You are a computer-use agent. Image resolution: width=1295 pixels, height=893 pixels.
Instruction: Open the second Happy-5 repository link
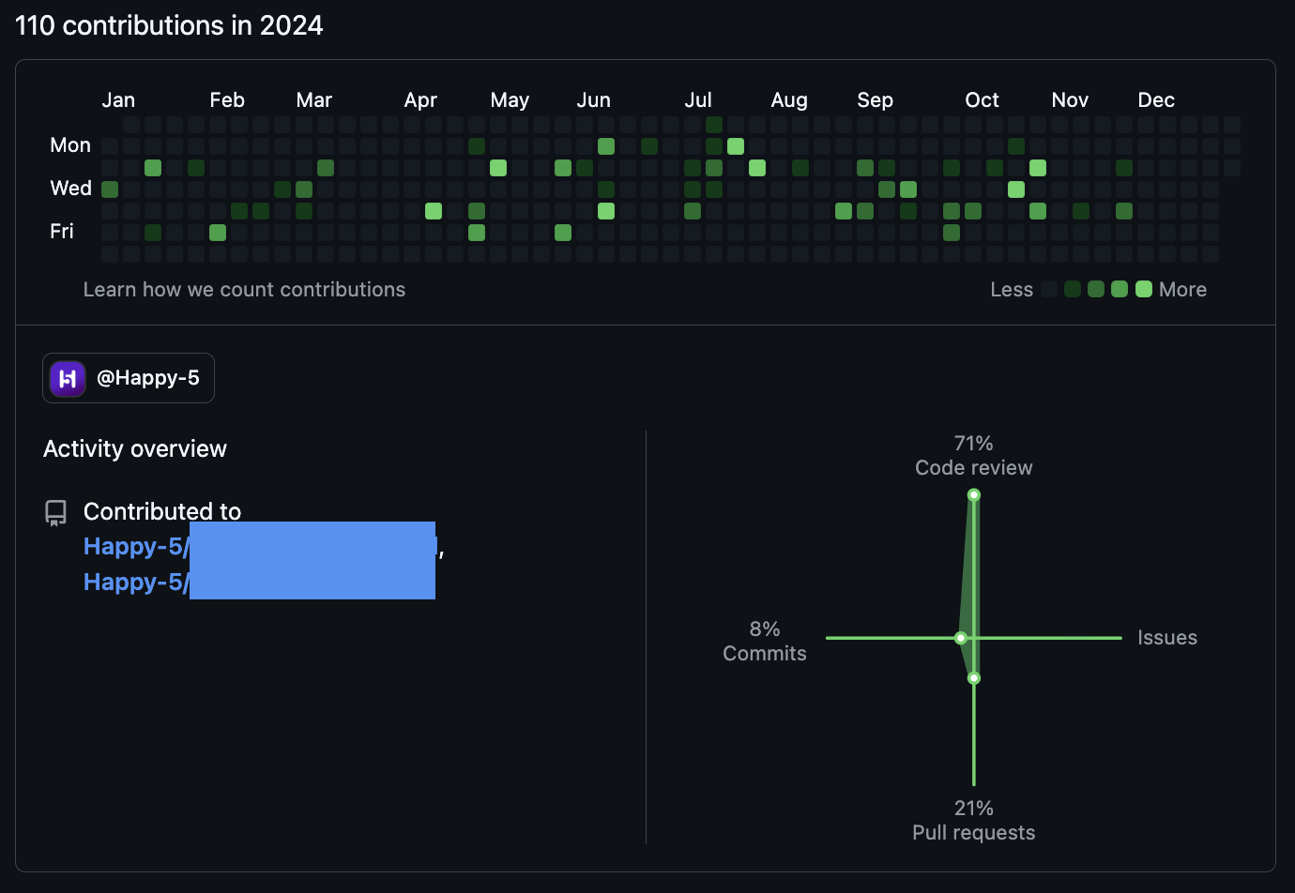pos(259,582)
